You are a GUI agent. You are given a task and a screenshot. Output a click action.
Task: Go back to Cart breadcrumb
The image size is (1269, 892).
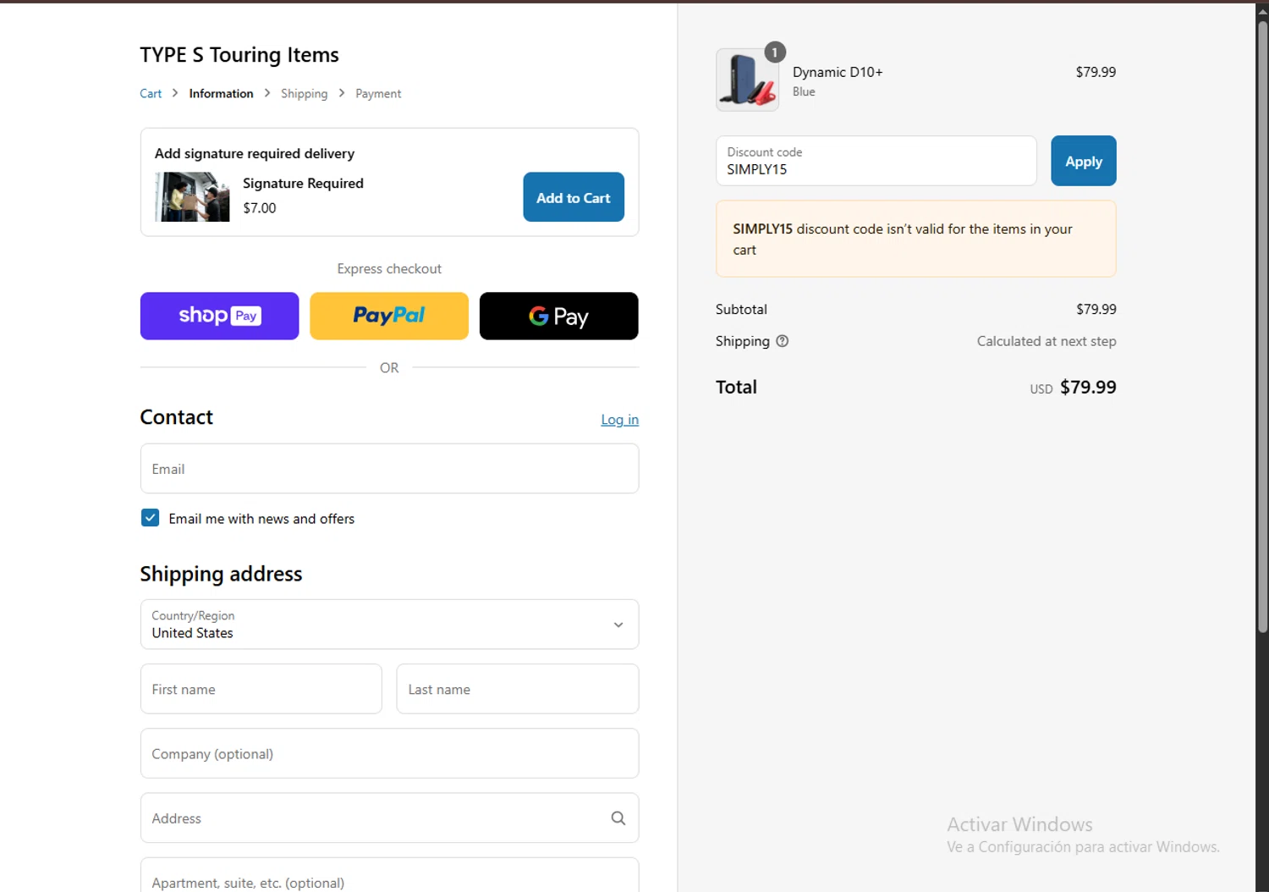[x=151, y=94]
